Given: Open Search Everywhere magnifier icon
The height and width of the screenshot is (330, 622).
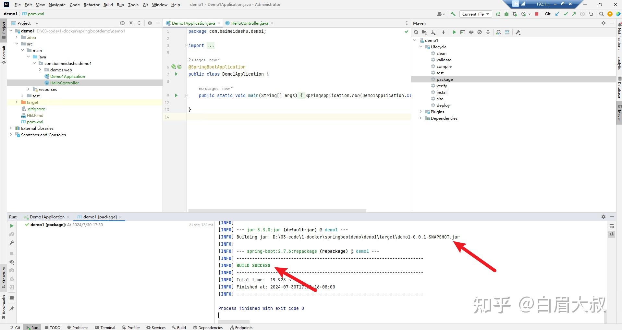Looking at the screenshot, I should pyautogui.click(x=601, y=14).
